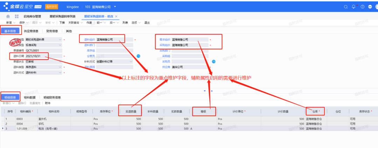This screenshot has height=148, width=378.
Task: Select cell 电池 (批号+辅)
Action: click(54, 128)
